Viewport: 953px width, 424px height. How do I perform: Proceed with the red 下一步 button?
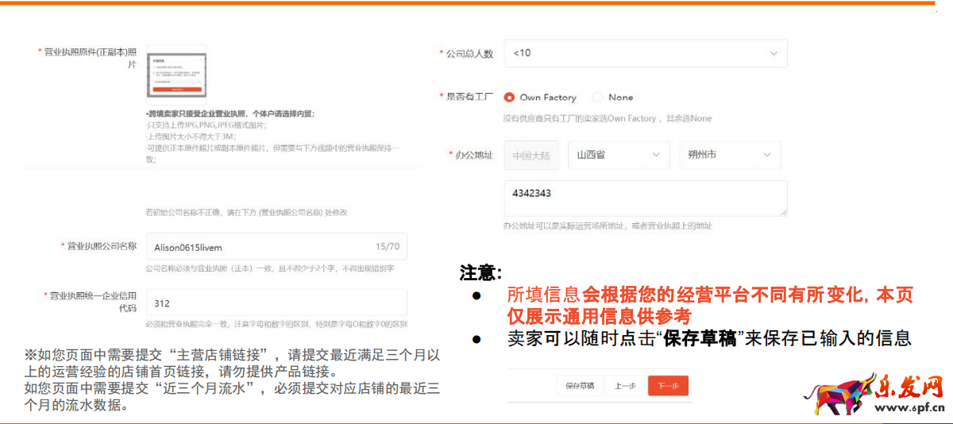click(x=668, y=386)
